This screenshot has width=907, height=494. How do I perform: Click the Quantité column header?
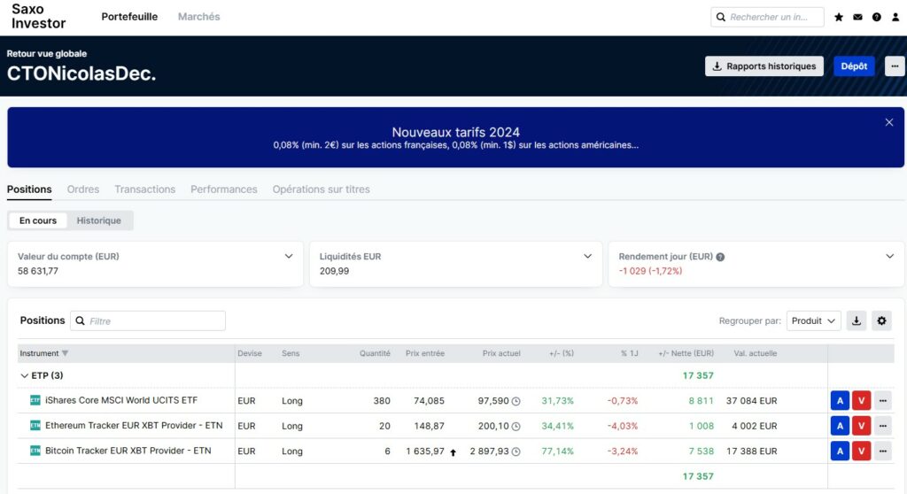[x=375, y=353]
